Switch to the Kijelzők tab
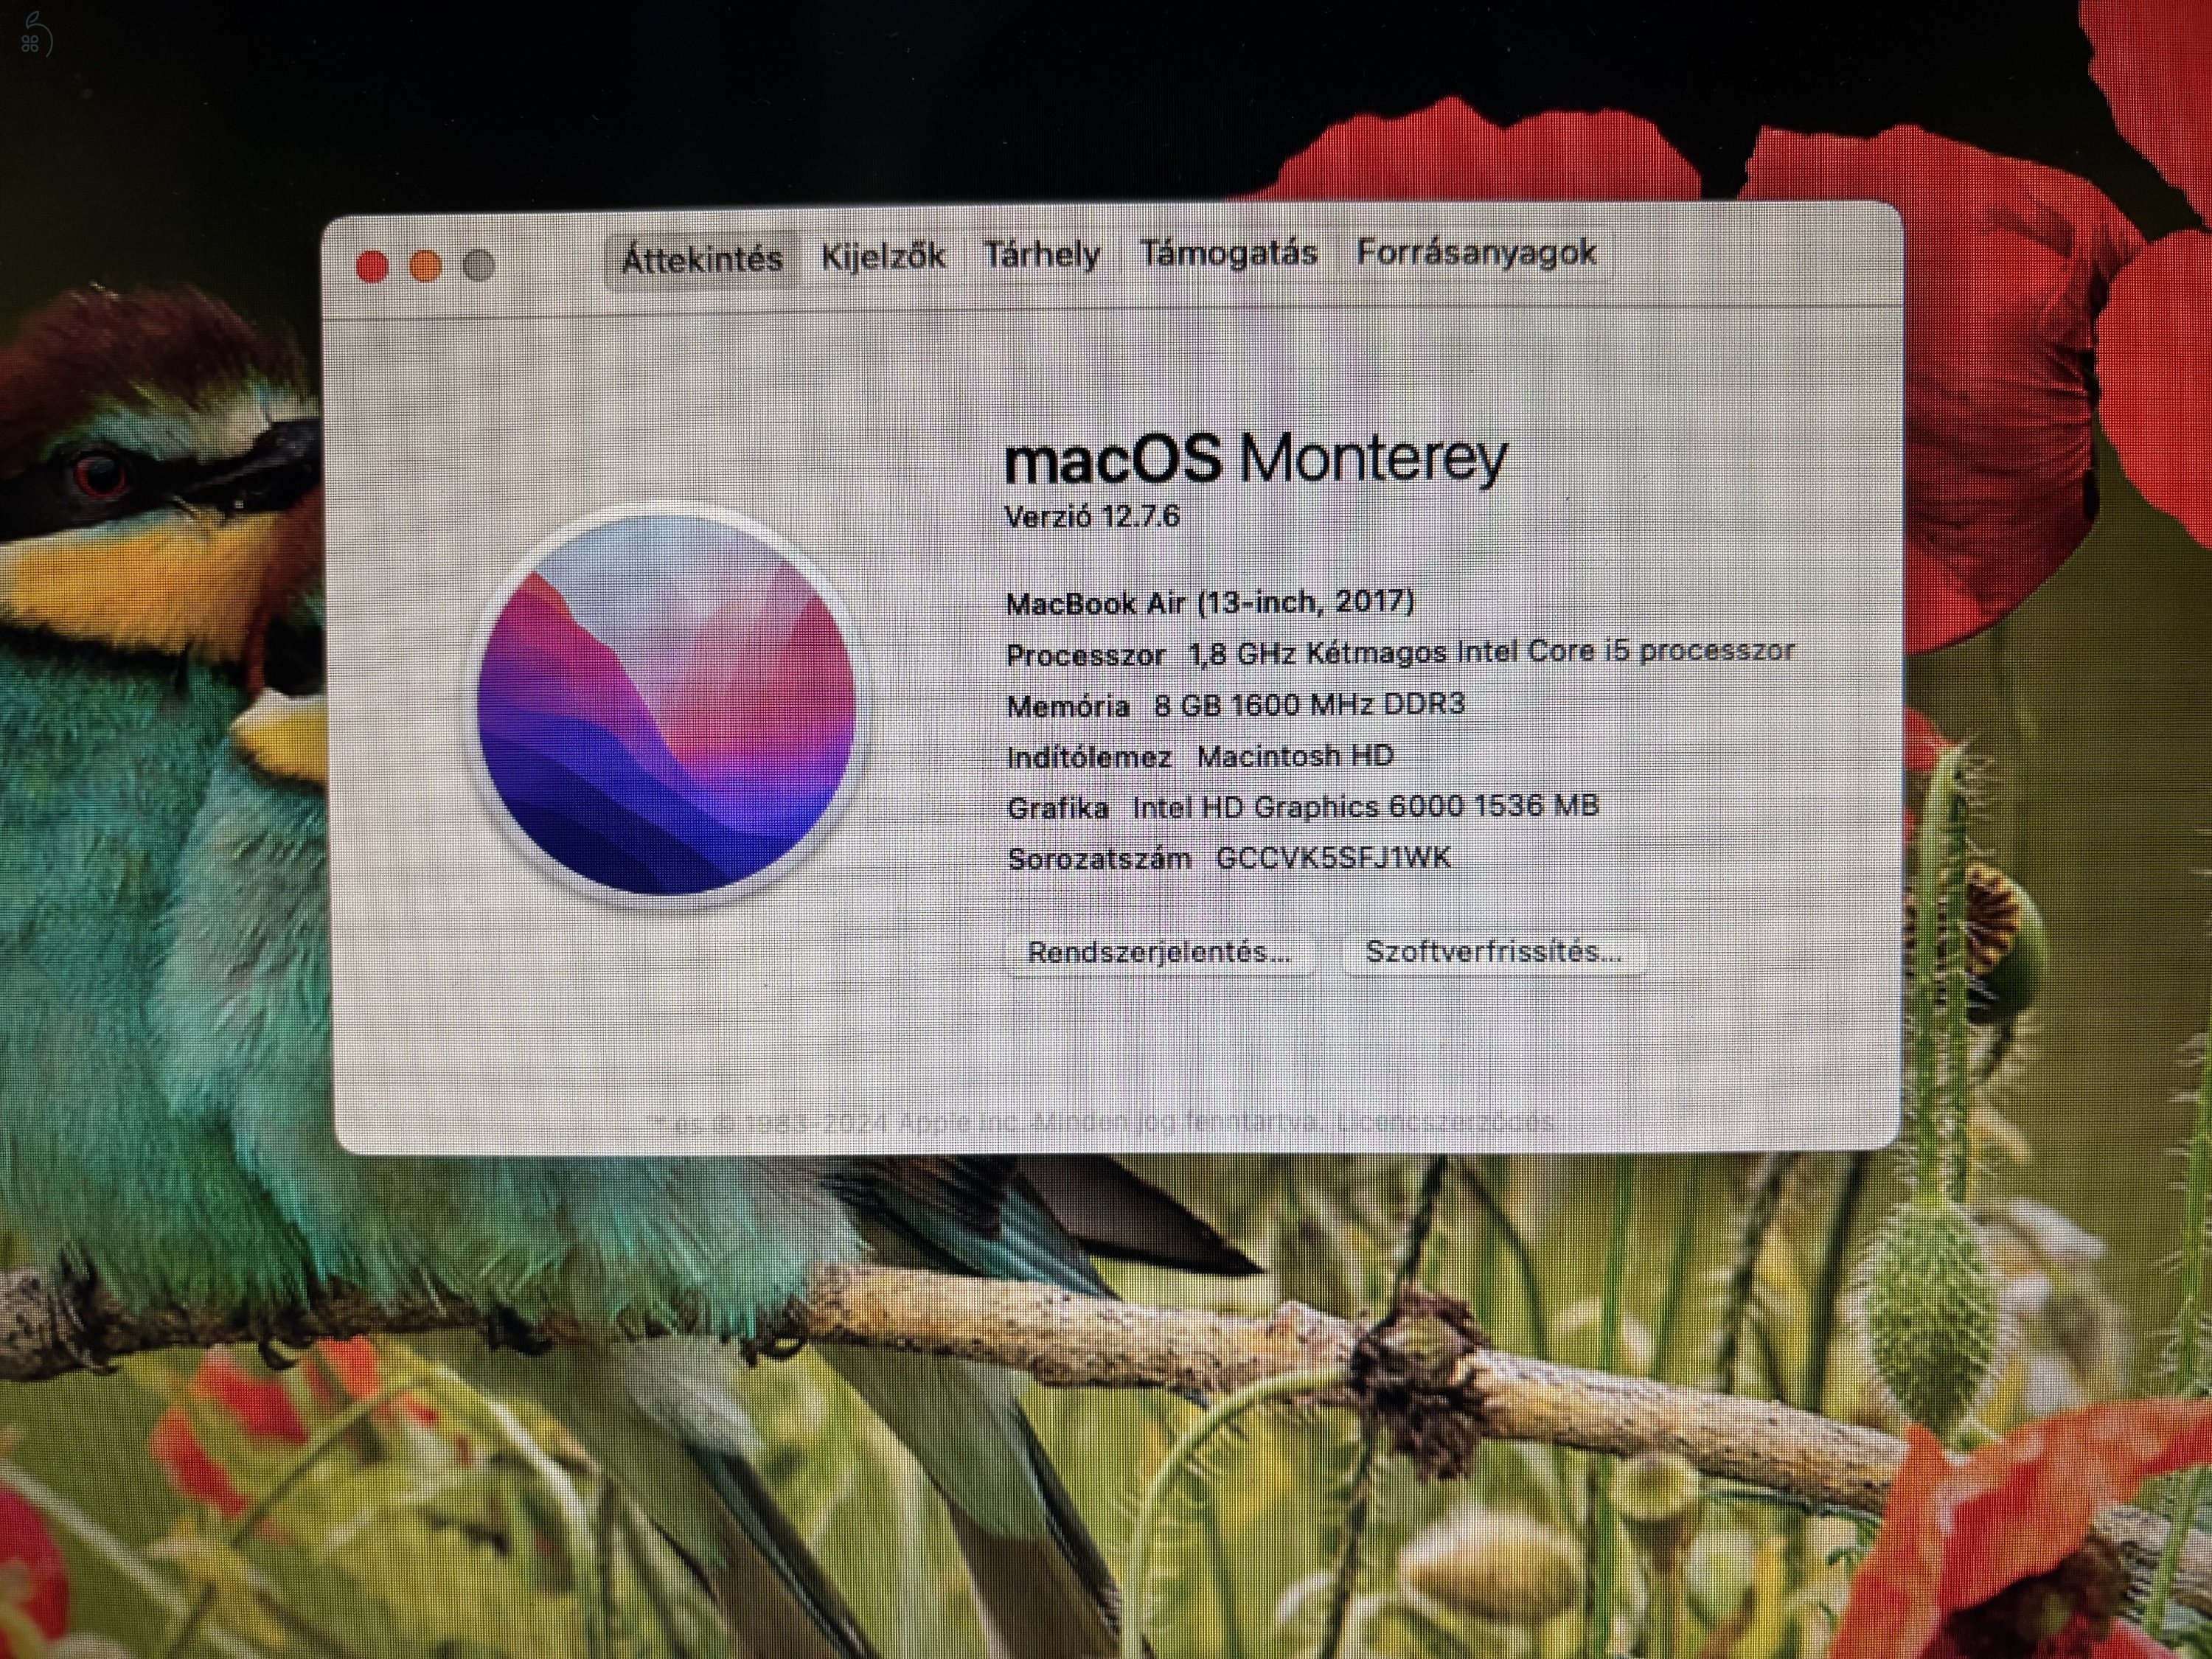 883,256
